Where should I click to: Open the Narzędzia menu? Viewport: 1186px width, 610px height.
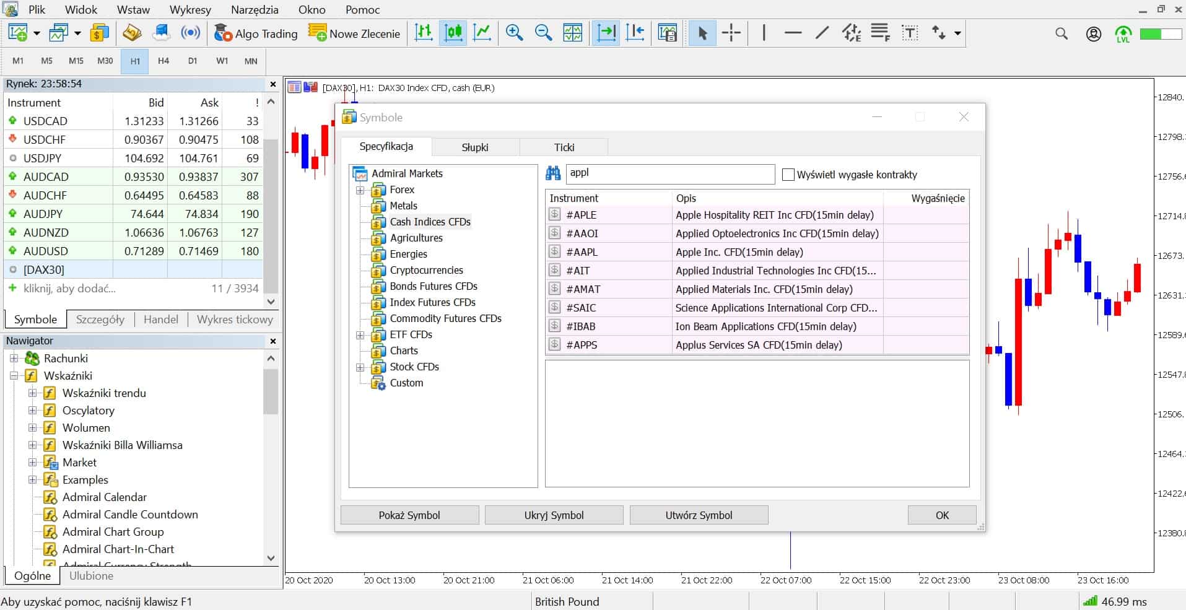(255, 10)
